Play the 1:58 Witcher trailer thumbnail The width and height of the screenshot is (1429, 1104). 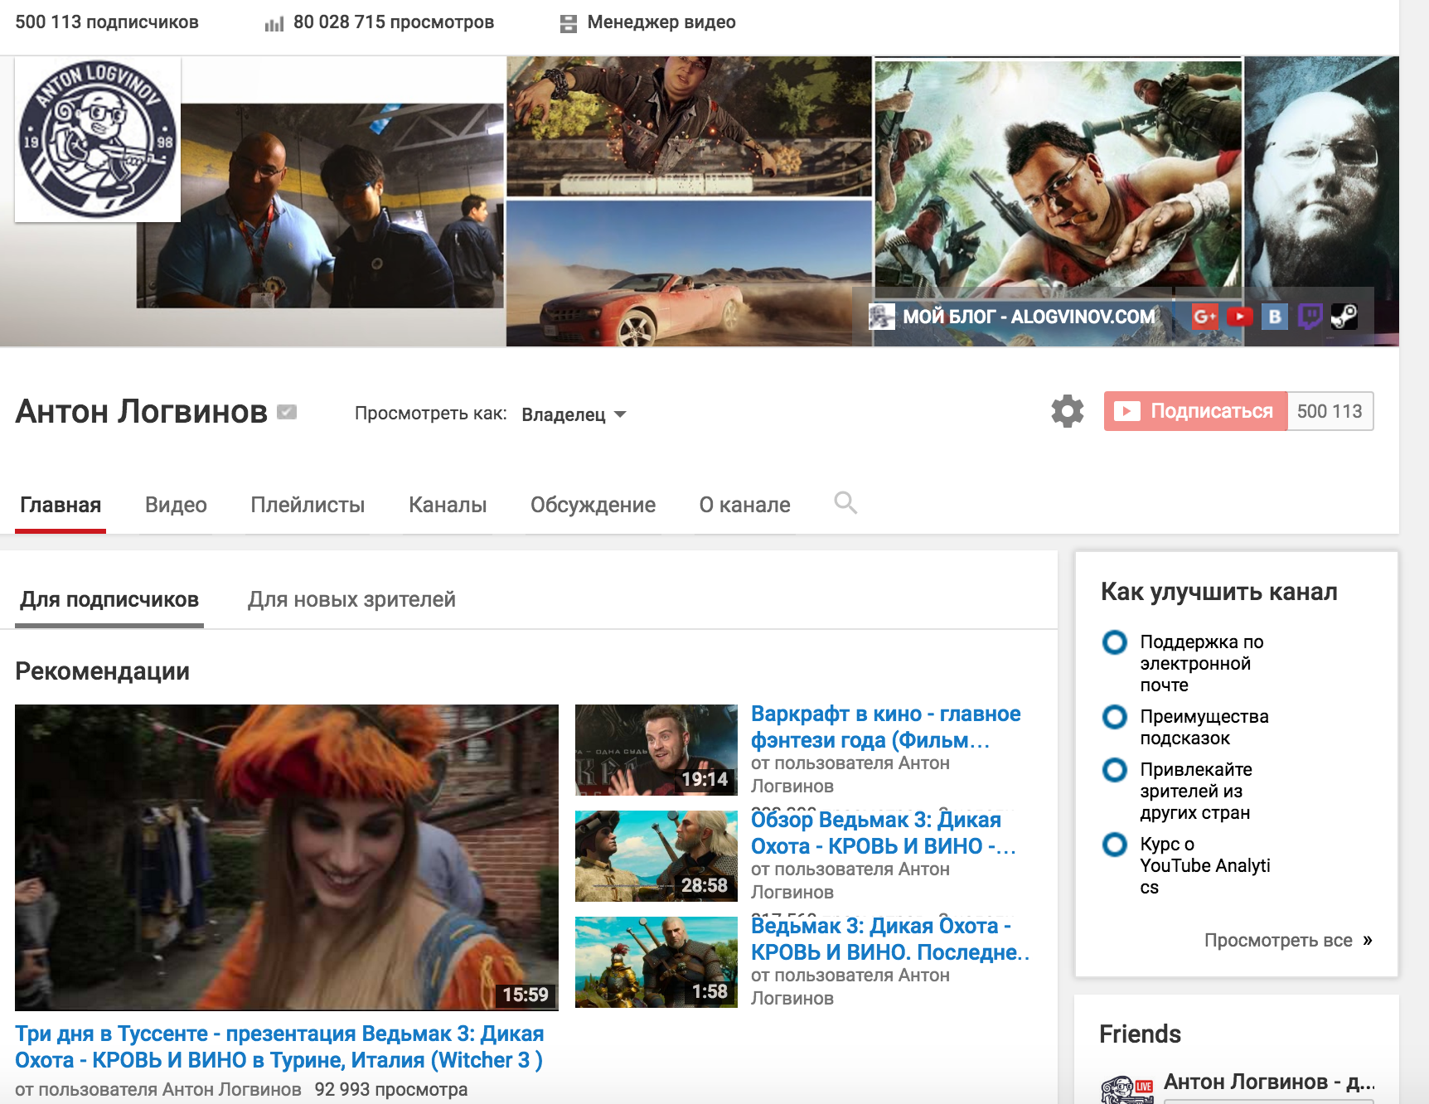(x=656, y=962)
